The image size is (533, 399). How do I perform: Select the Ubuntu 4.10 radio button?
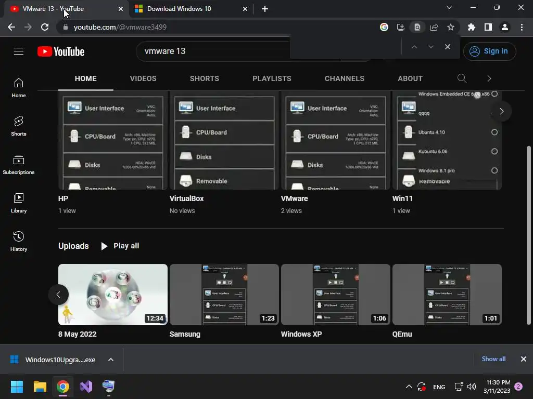(494, 132)
